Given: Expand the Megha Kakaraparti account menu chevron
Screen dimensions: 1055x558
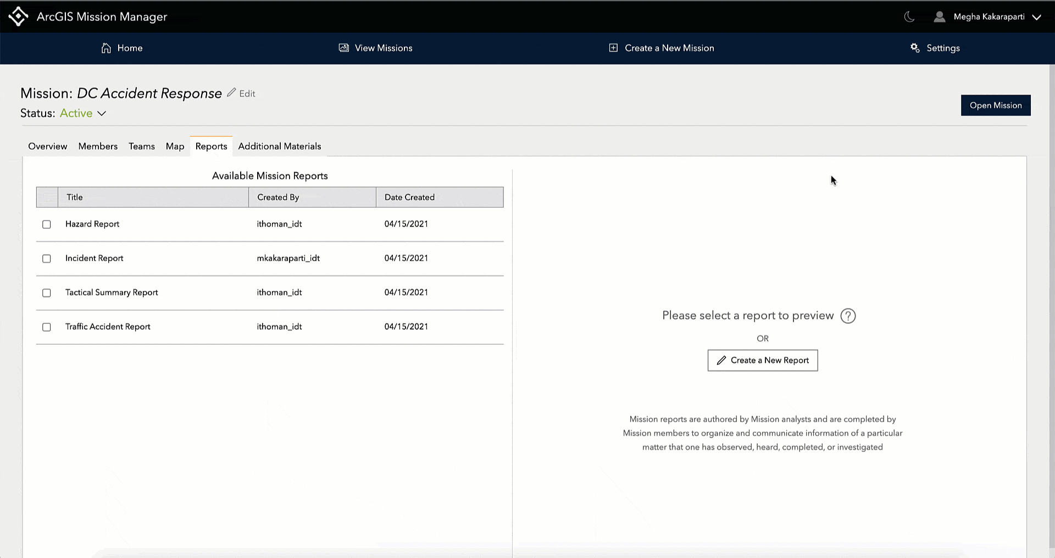Looking at the screenshot, I should [x=1037, y=17].
